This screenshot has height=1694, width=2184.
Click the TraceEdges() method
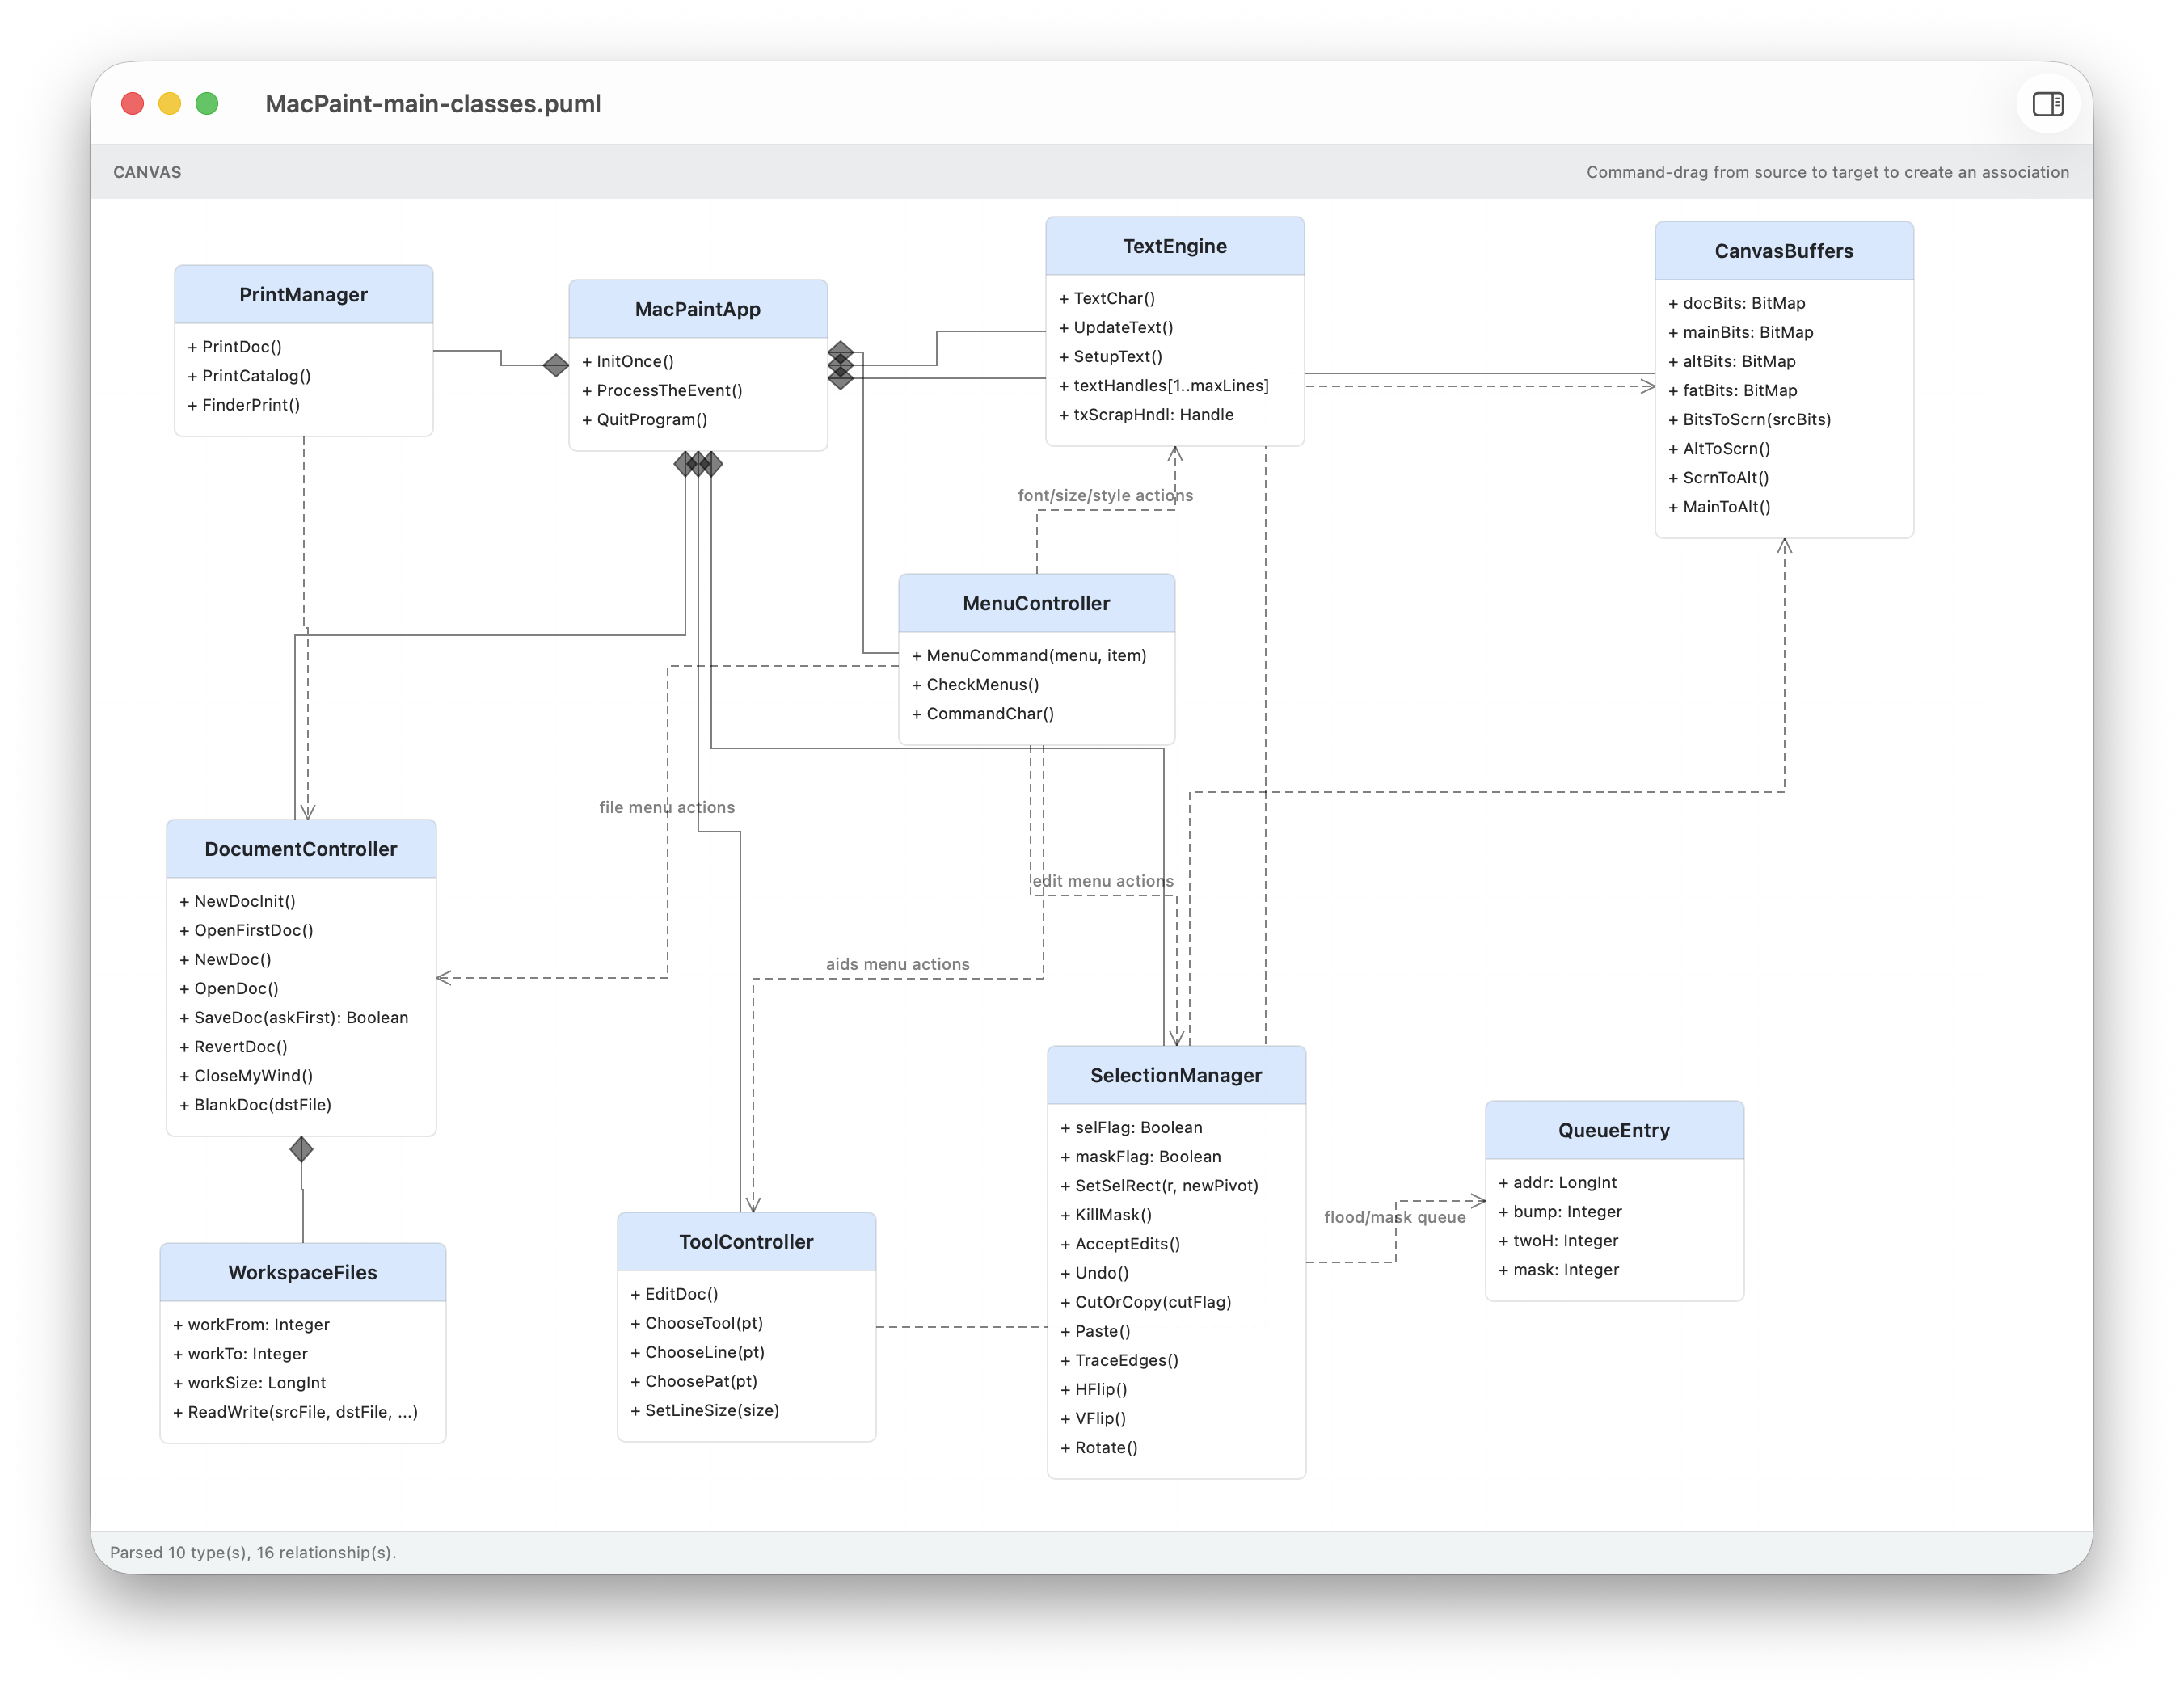point(1120,1360)
